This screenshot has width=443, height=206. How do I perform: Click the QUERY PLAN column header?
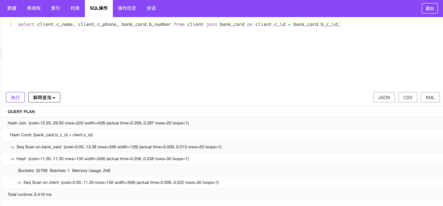click(21, 112)
